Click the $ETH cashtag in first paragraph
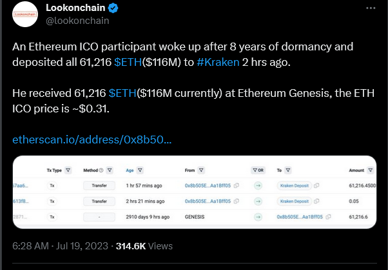The width and height of the screenshot is (388, 270). click(128, 62)
